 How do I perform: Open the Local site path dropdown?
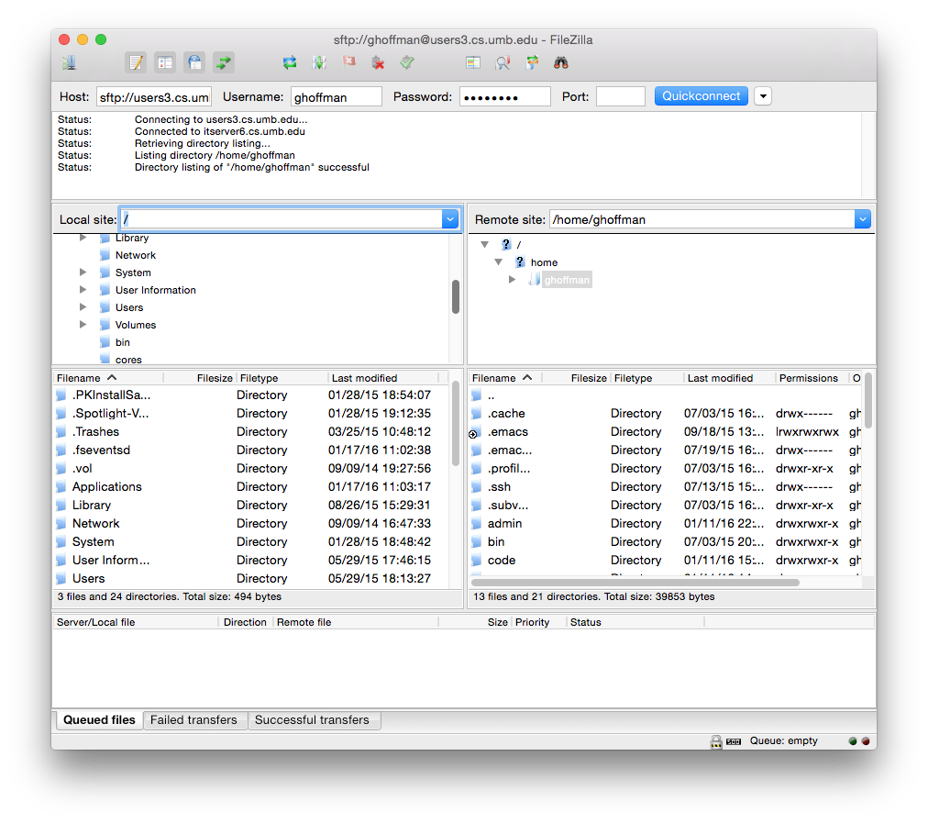(x=450, y=219)
